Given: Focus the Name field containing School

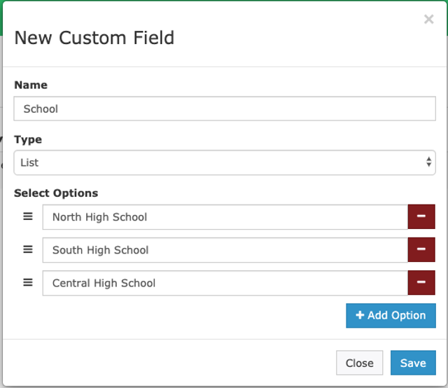Looking at the screenshot, I should coord(224,109).
